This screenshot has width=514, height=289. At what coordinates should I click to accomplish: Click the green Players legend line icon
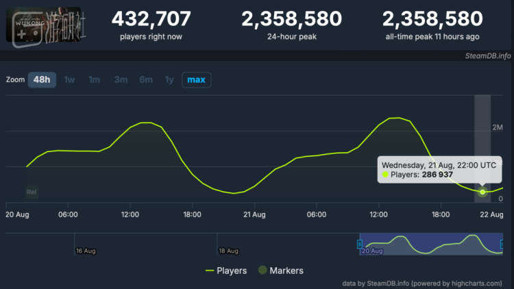[210, 271]
